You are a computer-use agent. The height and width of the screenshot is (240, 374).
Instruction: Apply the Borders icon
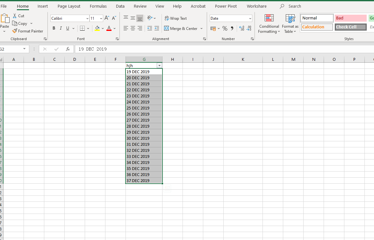(82, 28)
